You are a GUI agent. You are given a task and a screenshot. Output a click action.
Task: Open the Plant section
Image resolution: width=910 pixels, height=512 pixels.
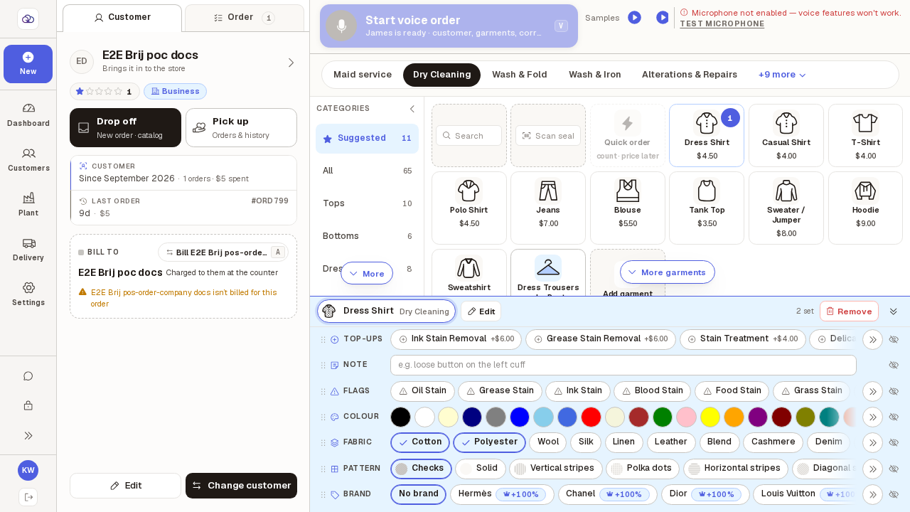click(28, 203)
